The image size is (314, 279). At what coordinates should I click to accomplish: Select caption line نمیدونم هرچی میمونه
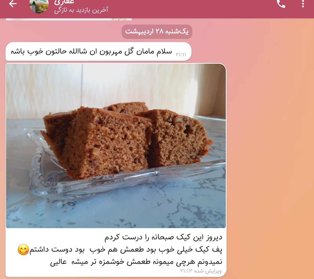coord(136,262)
